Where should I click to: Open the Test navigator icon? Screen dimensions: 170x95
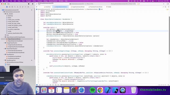(20, 7)
